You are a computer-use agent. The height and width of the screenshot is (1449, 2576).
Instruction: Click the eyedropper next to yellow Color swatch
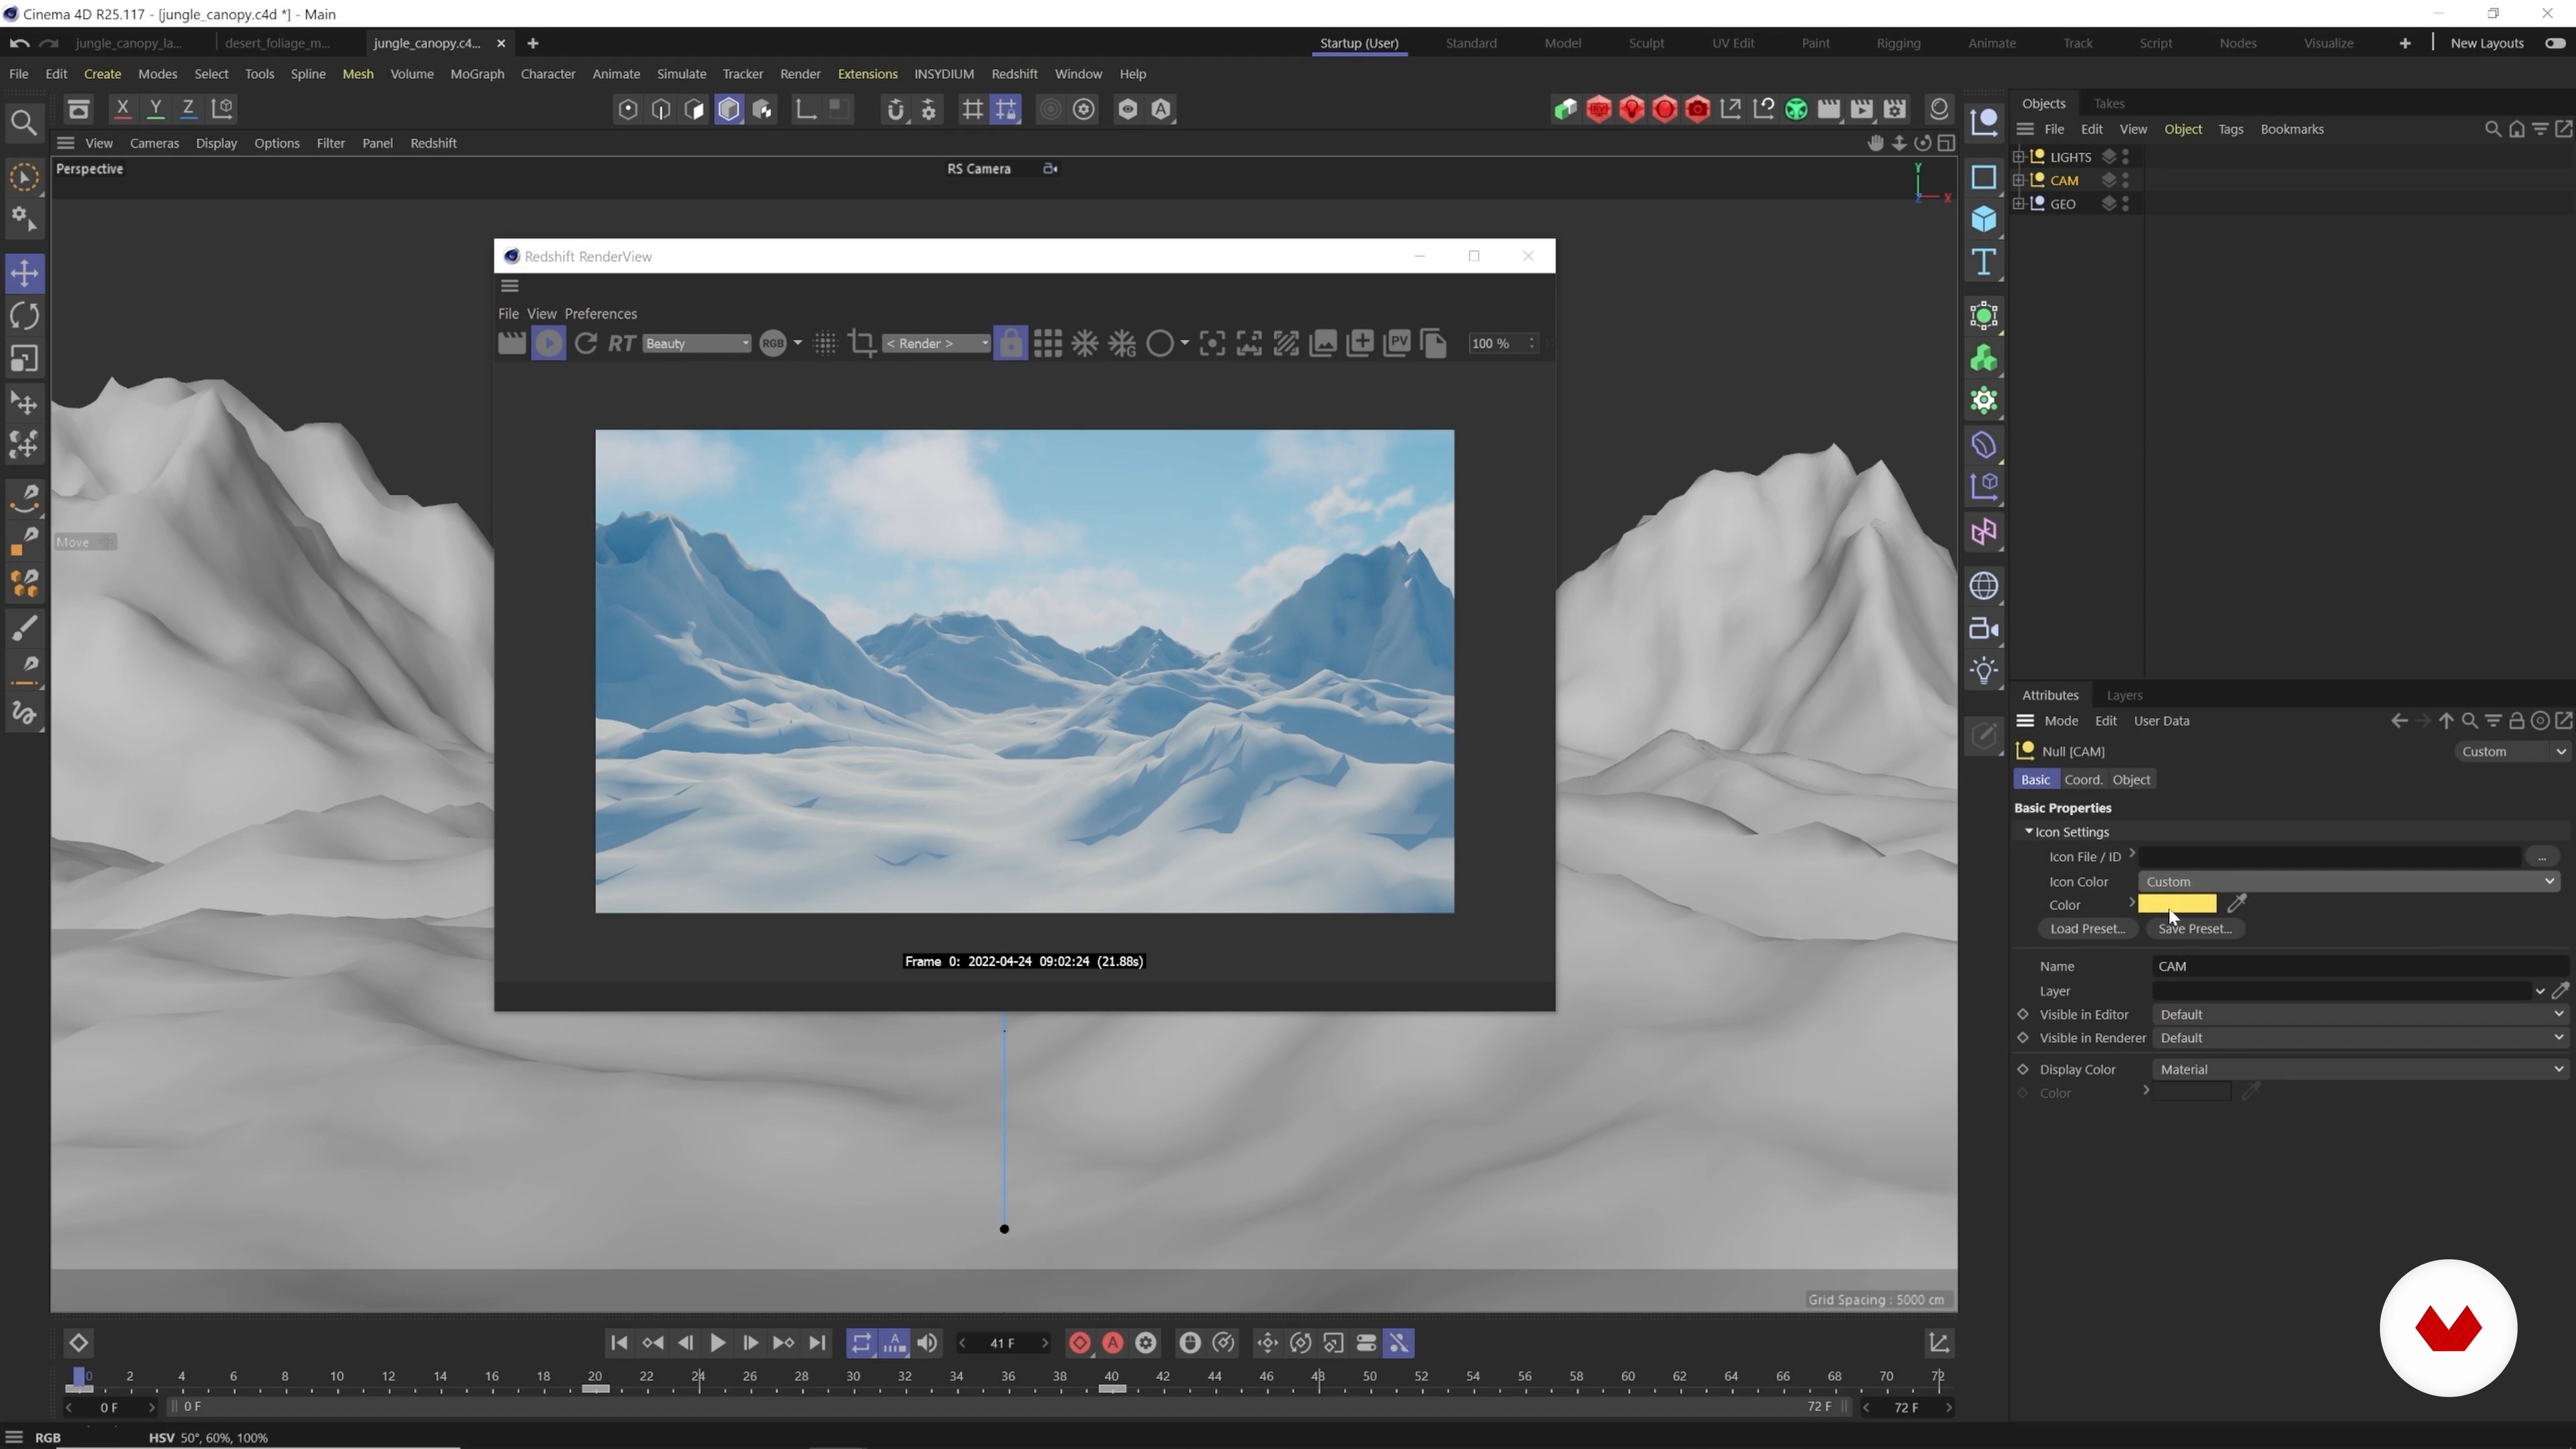[2237, 904]
